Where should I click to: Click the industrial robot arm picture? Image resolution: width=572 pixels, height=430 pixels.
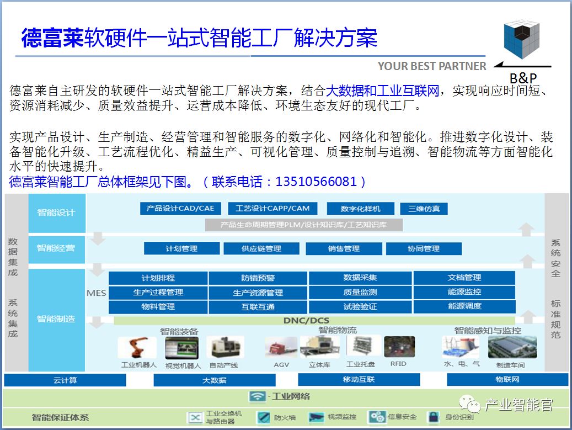coord(137,348)
